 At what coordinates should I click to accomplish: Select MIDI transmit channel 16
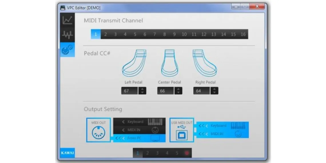click(243, 34)
